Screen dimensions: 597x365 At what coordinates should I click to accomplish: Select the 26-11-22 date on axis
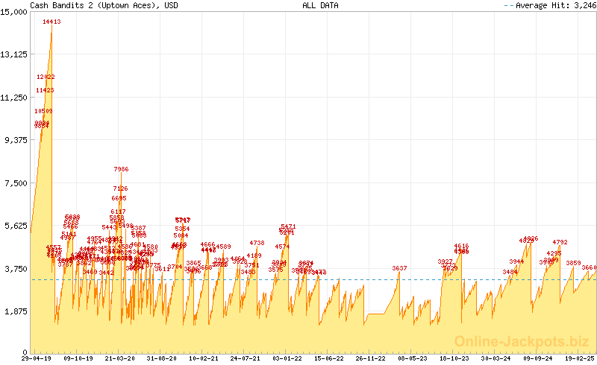pyautogui.click(x=369, y=358)
